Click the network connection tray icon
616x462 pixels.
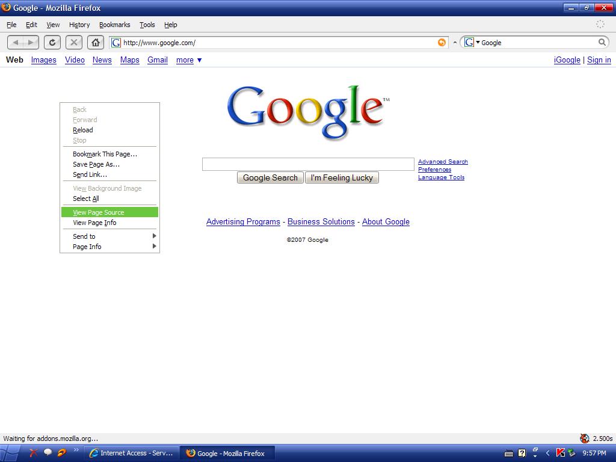point(571,453)
